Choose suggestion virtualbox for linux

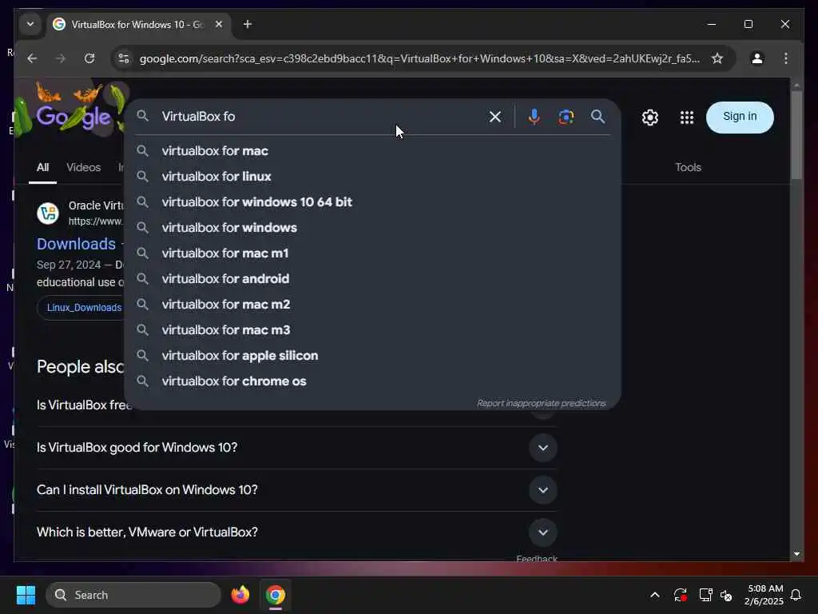[x=372, y=177]
